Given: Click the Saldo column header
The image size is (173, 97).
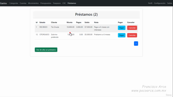Looking at the screenshot, I should tap(87, 22).
